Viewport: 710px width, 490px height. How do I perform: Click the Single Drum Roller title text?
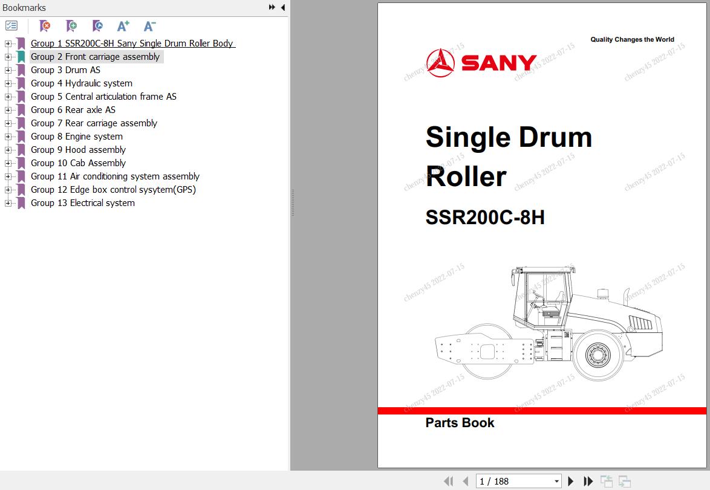tap(509, 156)
